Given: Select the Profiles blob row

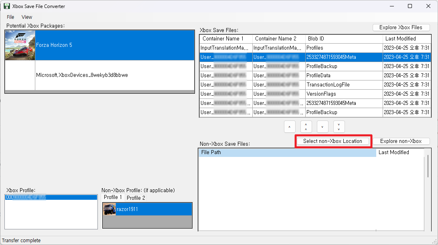Looking at the screenshot, I should tap(315, 48).
